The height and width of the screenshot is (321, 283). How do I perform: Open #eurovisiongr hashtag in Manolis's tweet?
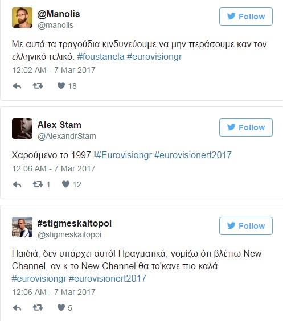click(154, 57)
